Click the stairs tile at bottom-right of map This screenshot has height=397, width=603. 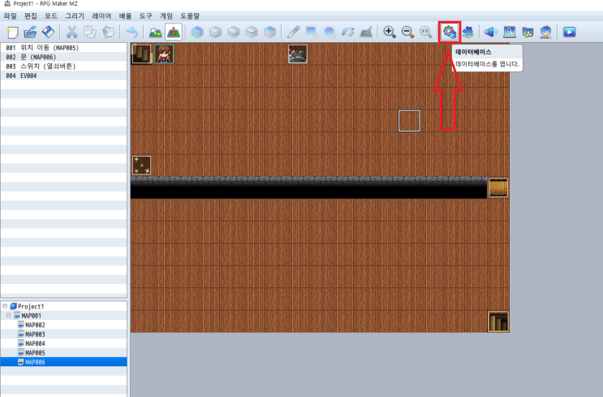click(498, 321)
